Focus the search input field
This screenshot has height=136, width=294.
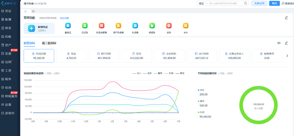click(226, 3)
